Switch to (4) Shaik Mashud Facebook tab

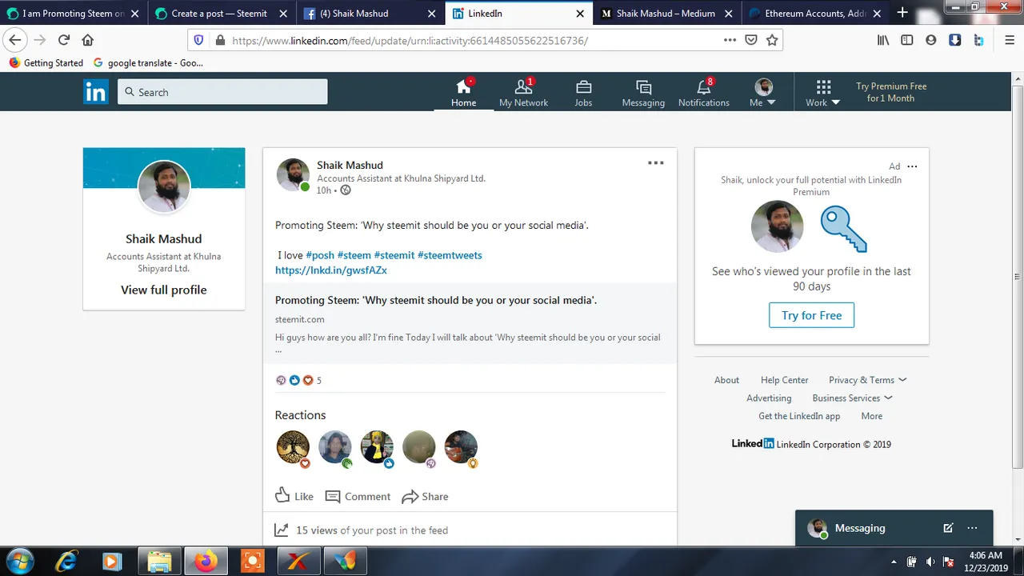tap(364, 14)
